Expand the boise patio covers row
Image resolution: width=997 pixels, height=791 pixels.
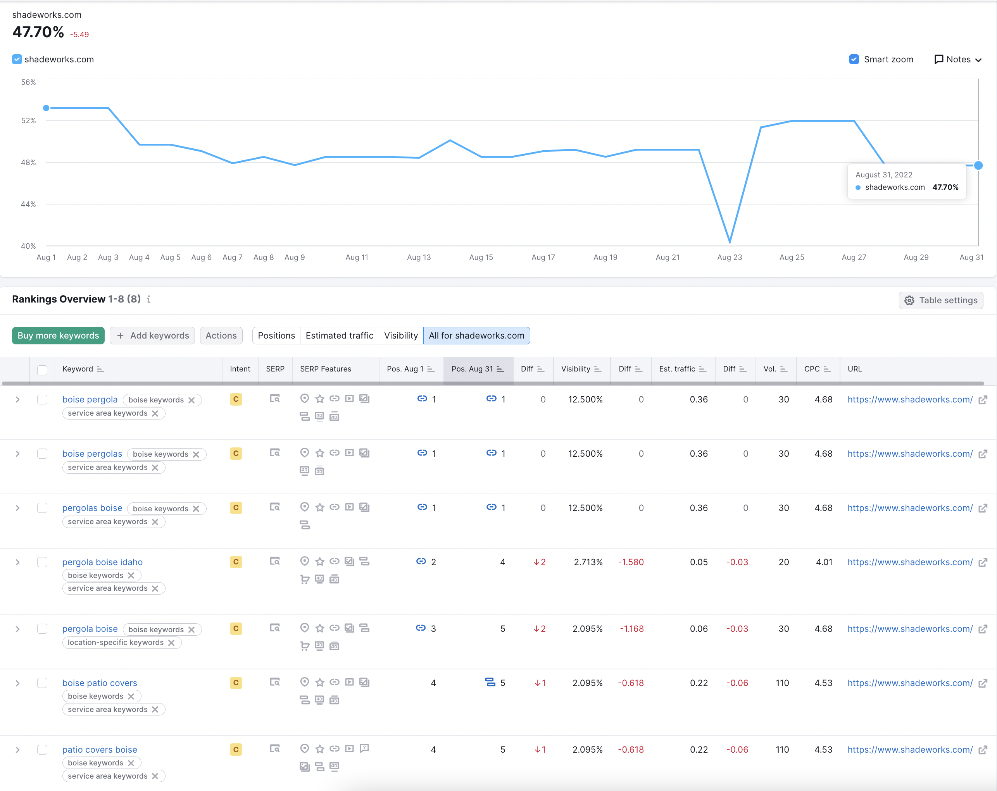click(x=17, y=683)
